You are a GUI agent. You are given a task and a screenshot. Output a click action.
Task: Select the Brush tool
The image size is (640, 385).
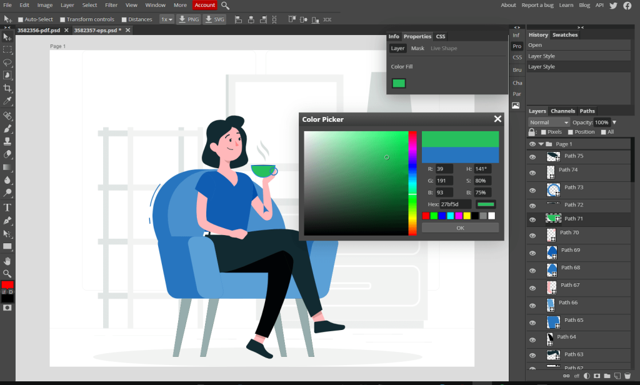7,129
